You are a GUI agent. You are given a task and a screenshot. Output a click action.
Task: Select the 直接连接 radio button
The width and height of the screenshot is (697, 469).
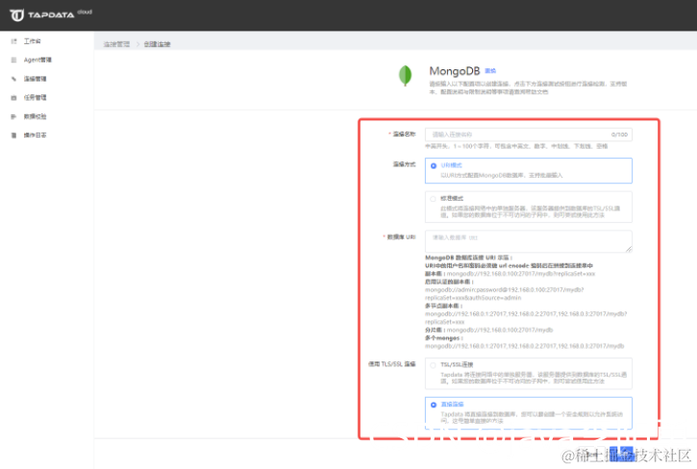[434, 405]
